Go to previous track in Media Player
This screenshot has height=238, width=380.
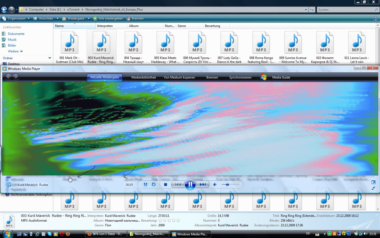click(x=178, y=185)
